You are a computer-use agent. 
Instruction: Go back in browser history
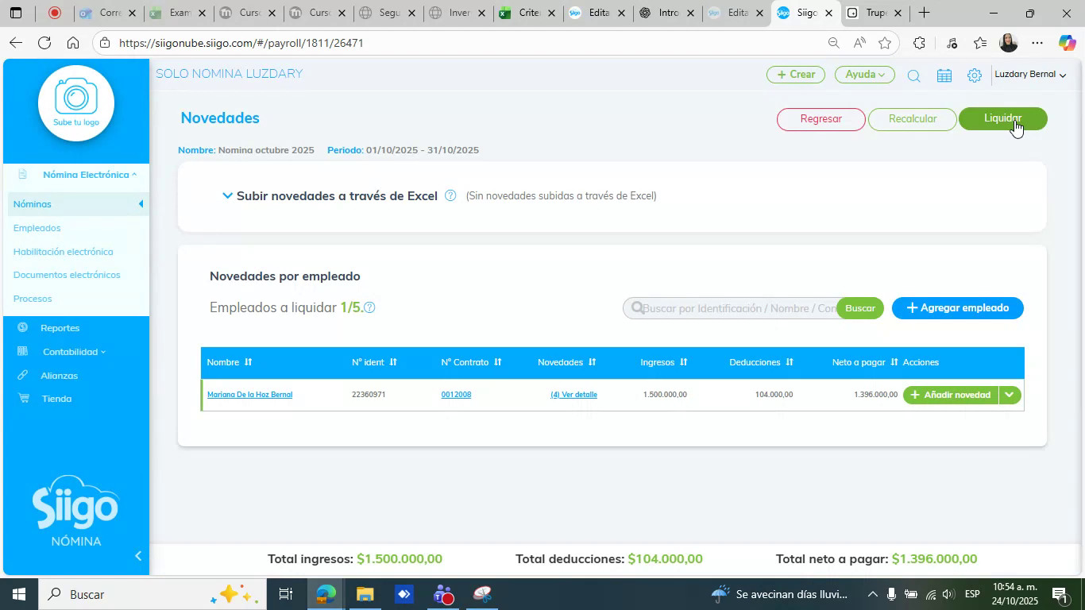click(16, 43)
